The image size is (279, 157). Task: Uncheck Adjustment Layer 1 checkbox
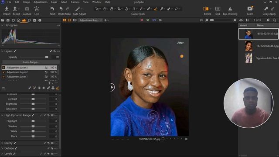point(3,77)
